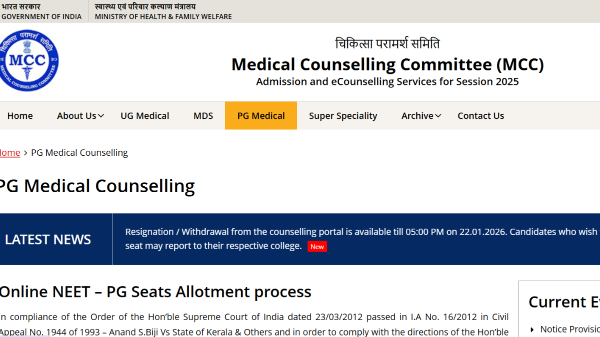Open Ministry of Health & Family Welfare link
Viewport: 600px width, 337px height.
(163, 16)
